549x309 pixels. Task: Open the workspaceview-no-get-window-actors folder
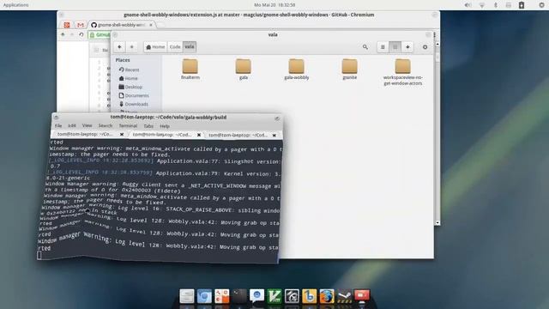point(402,72)
